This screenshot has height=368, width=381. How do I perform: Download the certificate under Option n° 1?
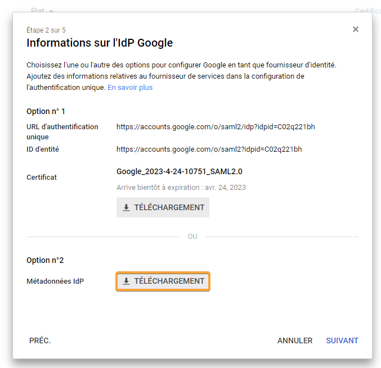(x=163, y=207)
